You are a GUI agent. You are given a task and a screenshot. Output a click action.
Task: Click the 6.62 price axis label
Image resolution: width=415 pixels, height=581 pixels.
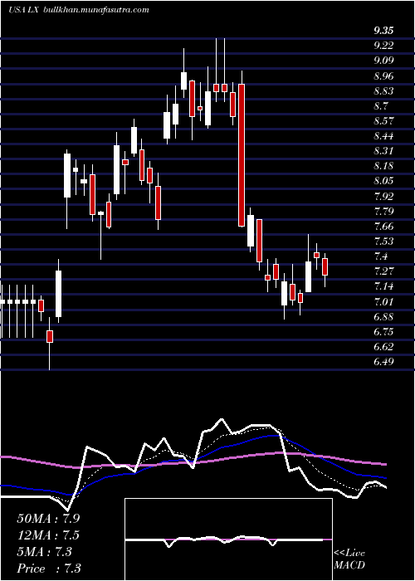click(x=383, y=346)
